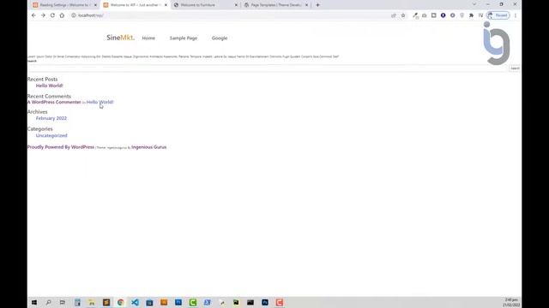
Task: Open the black terminal icon in taskbar
Action: pyautogui.click(x=250, y=302)
